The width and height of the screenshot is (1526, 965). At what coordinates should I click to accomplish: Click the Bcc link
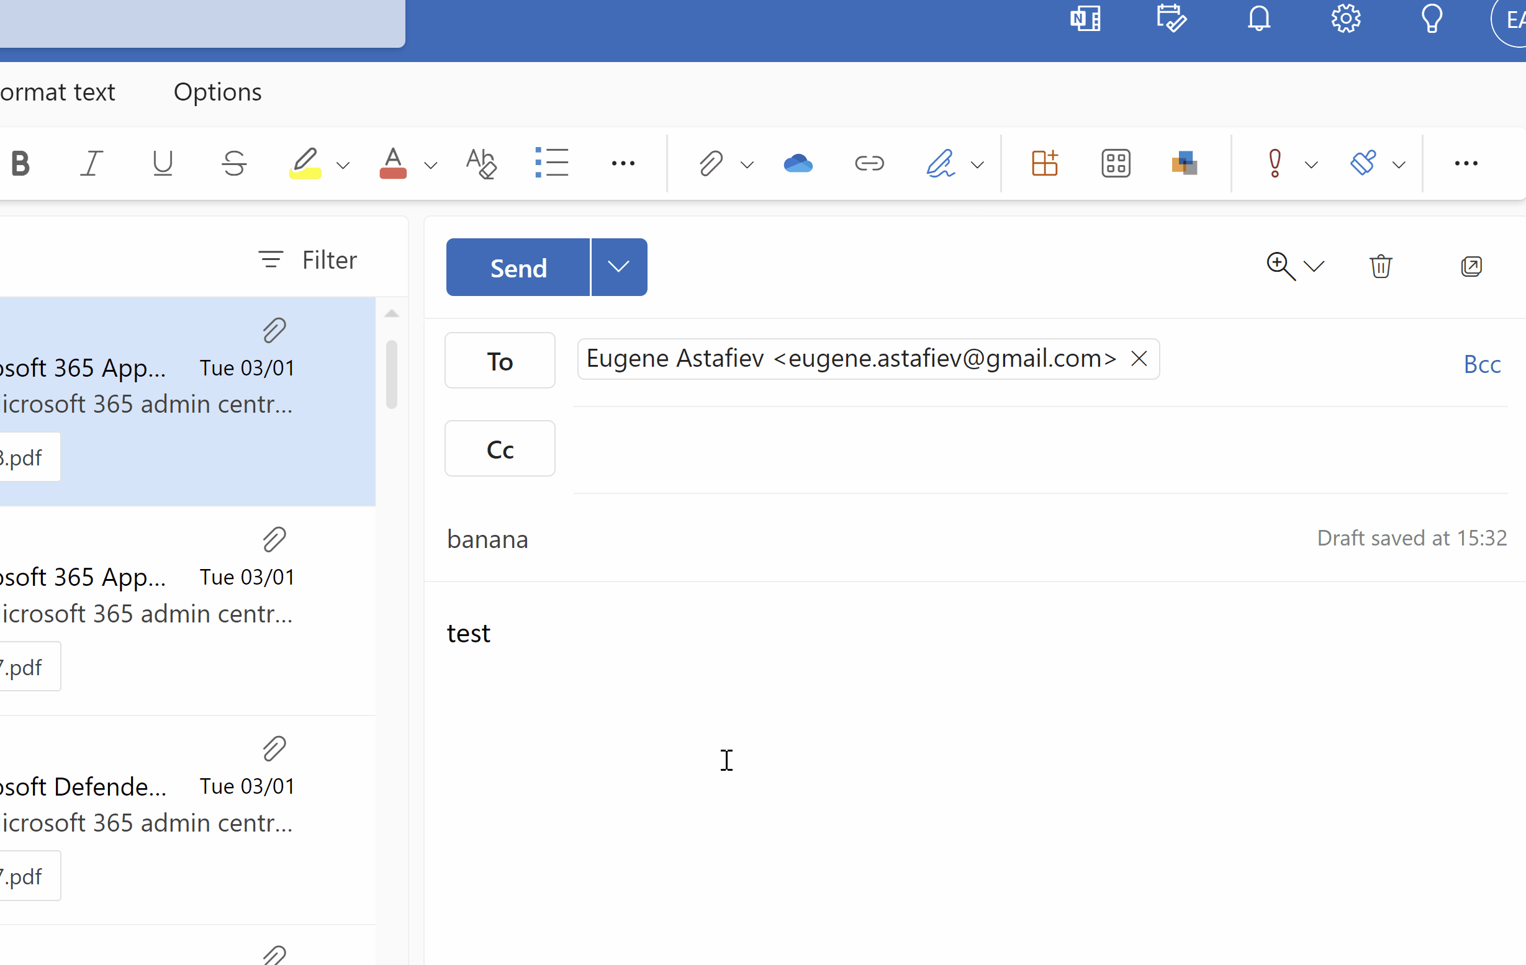tap(1483, 364)
